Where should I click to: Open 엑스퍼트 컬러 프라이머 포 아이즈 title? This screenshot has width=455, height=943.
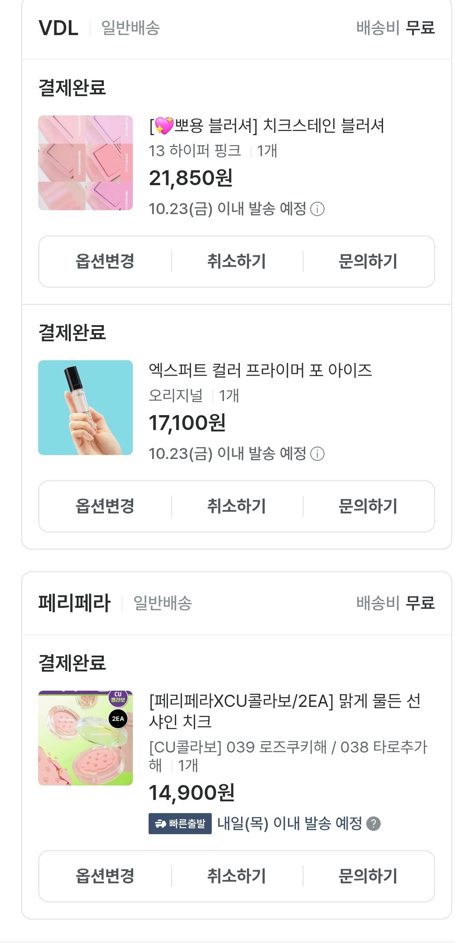click(x=260, y=370)
